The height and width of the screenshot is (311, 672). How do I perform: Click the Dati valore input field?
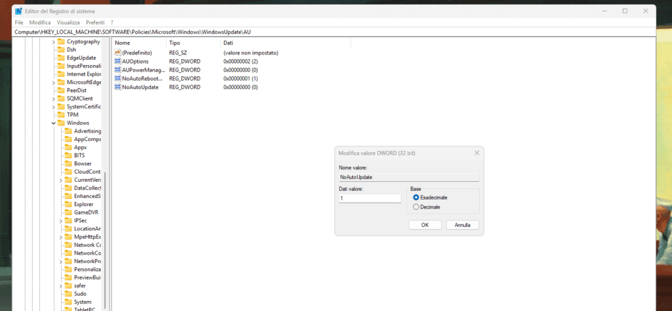coord(369,198)
